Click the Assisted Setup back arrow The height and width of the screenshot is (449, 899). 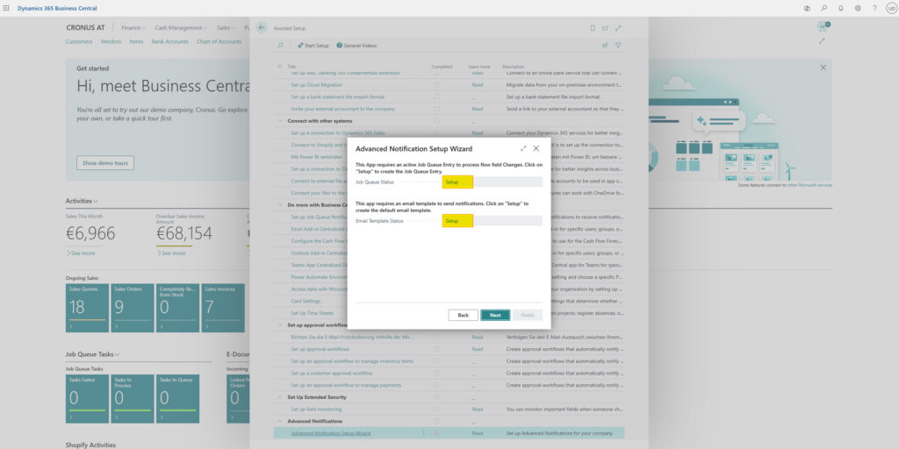(x=262, y=28)
